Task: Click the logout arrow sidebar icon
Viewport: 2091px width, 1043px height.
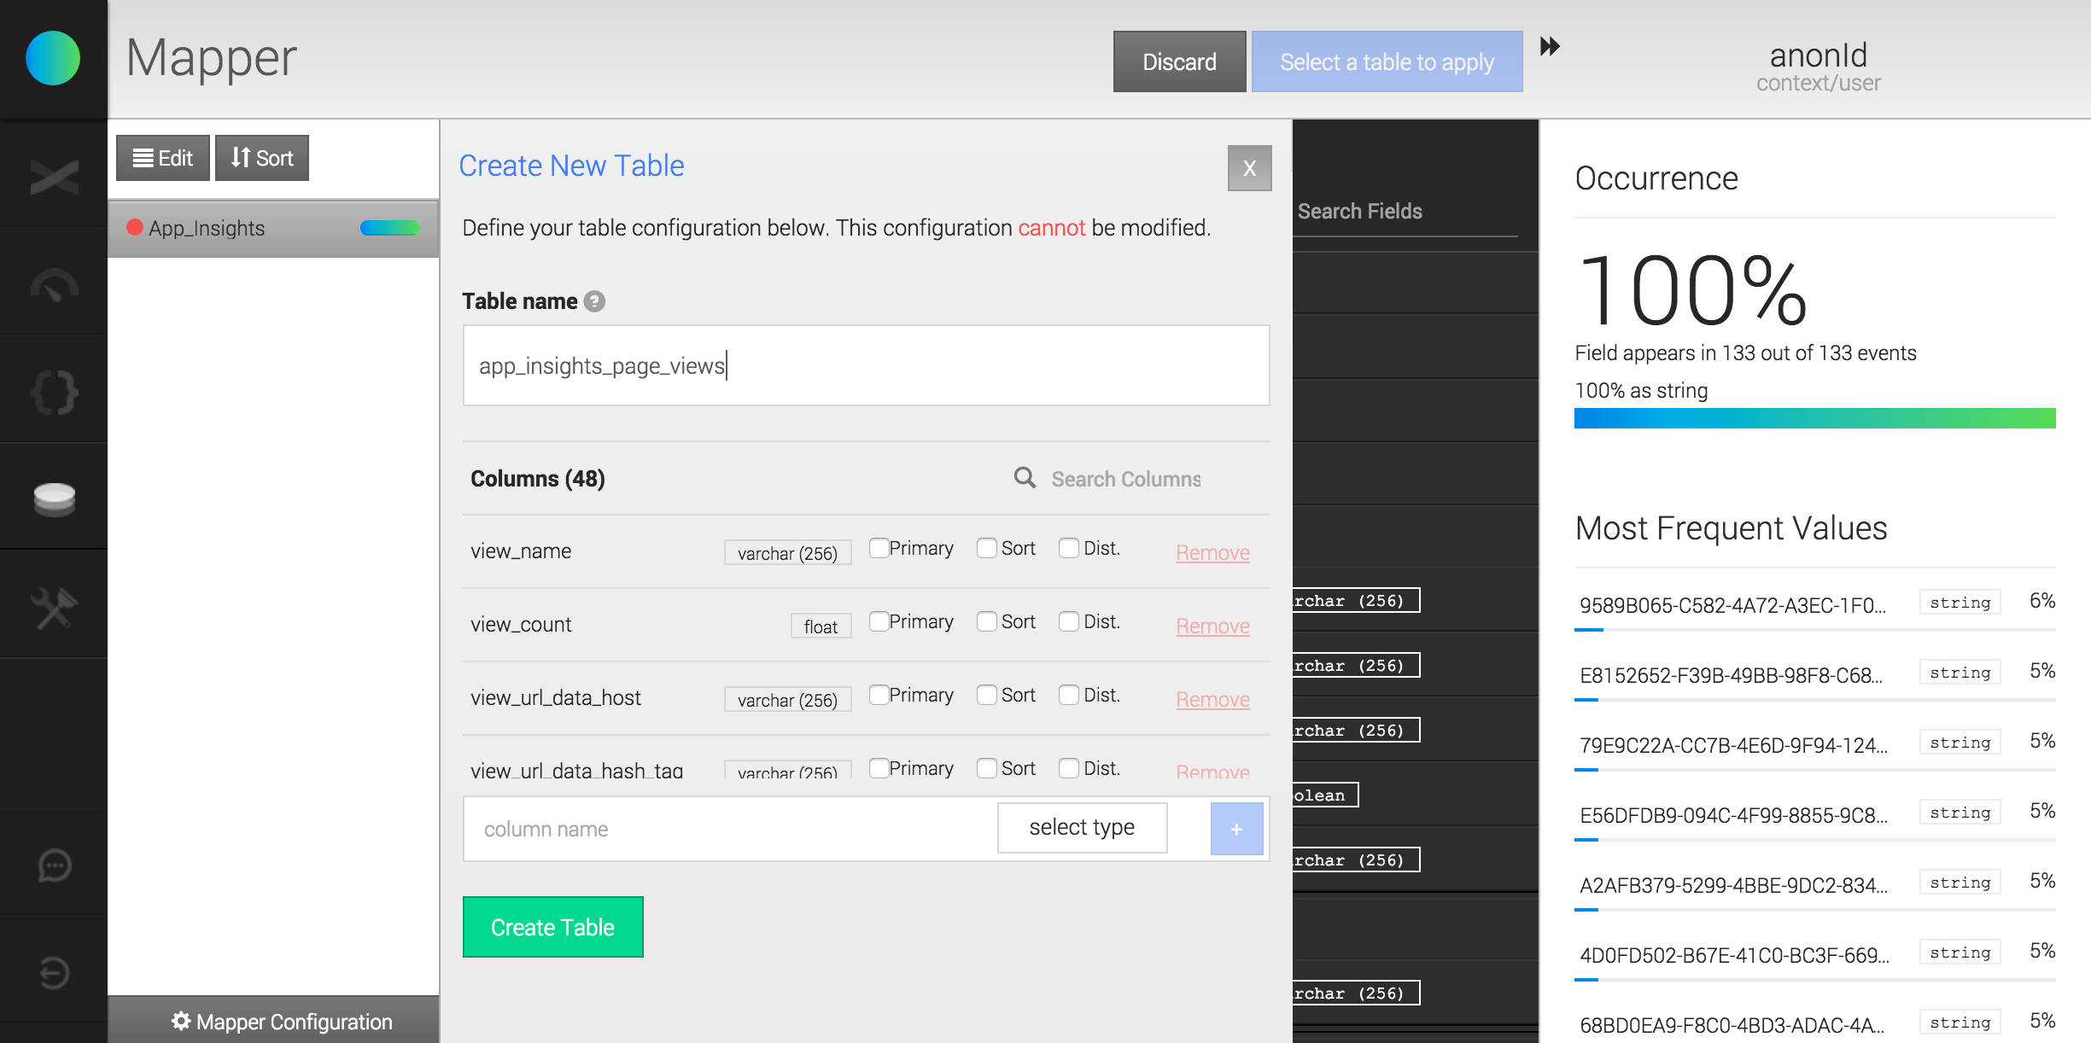Action: pos(54,972)
